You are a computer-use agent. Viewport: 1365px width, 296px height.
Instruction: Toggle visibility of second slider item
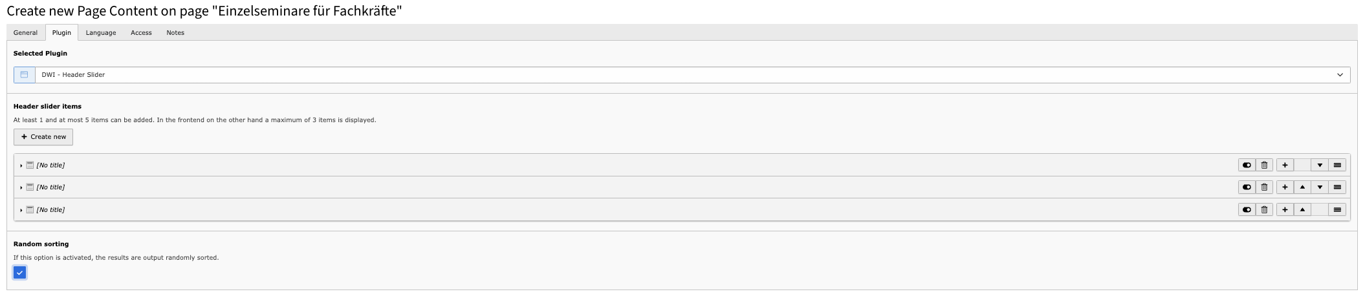click(x=1247, y=187)
